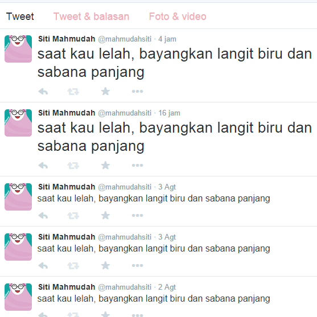Image resolution: width=317 pixels, height=317 pixels.
Task: Open more options on 4 jam tweet
Action: click(138, 92)
